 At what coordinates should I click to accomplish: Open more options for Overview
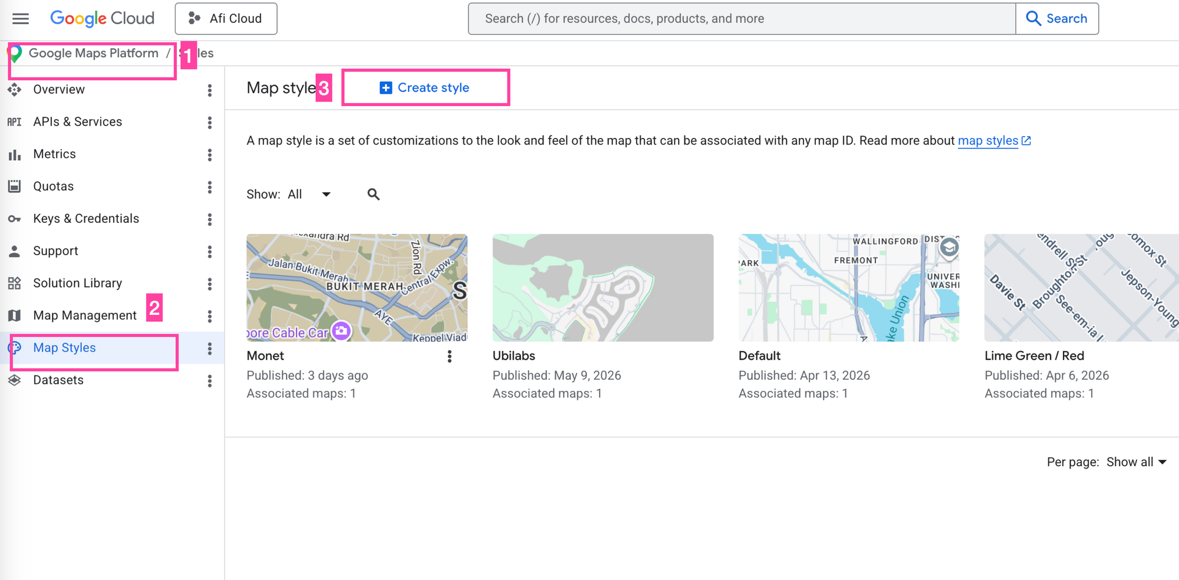(x=209, y=90)
